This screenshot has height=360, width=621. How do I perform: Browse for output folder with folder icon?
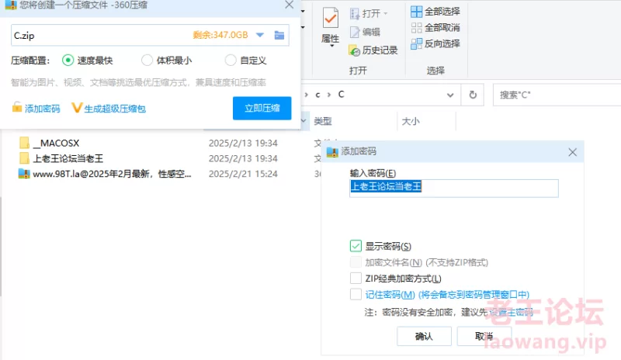(x=279, y=35)
